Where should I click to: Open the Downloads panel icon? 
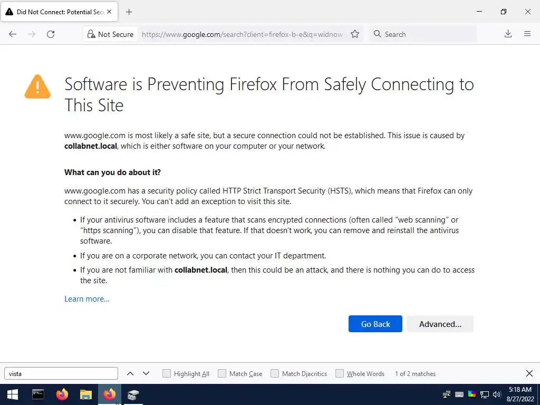(x=508, y=34)
